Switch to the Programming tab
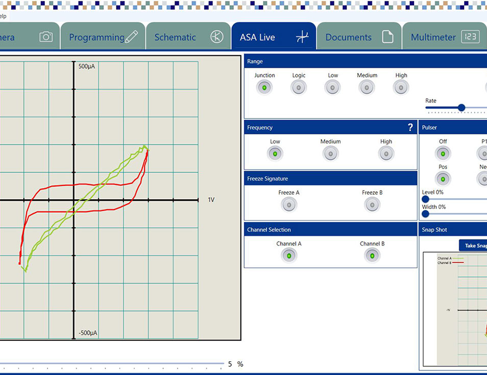 coord(97,37)
